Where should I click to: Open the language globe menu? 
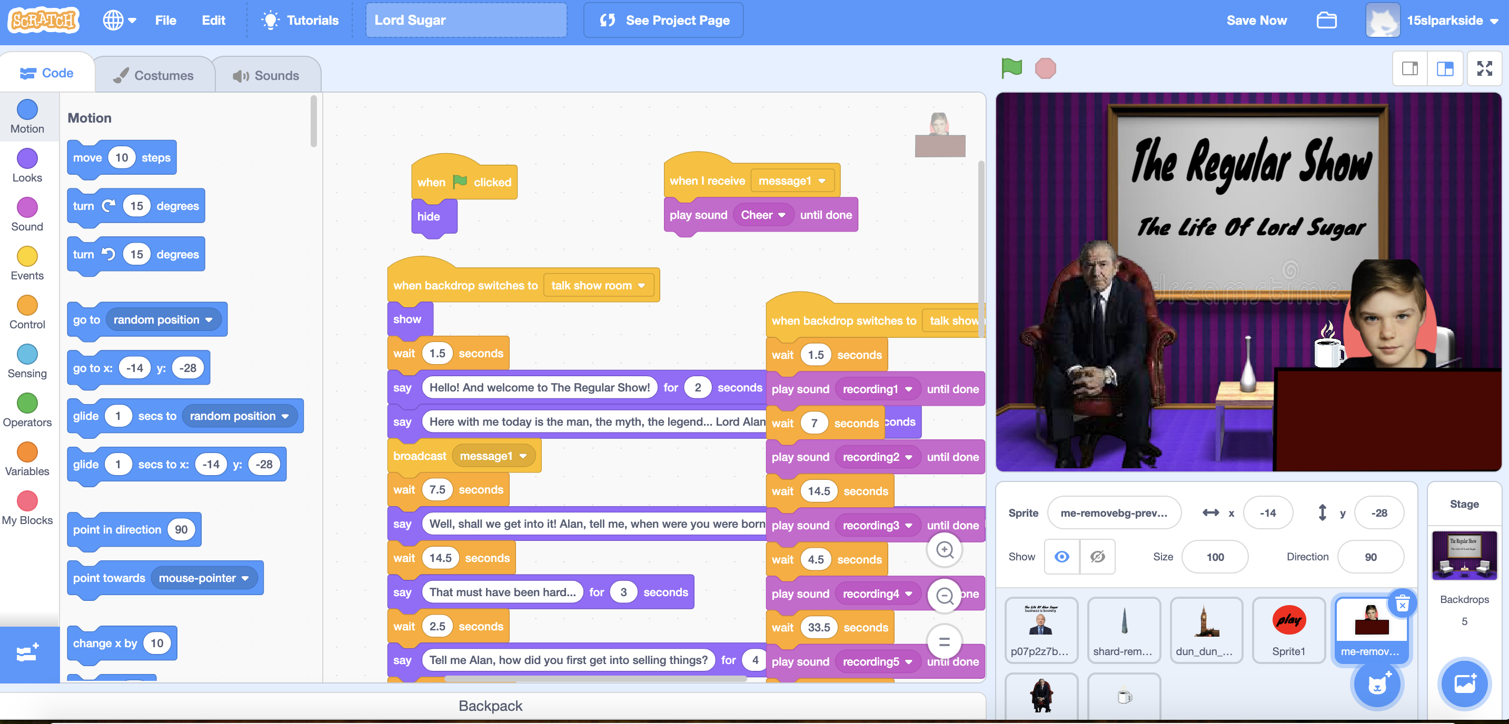point(119,21)
